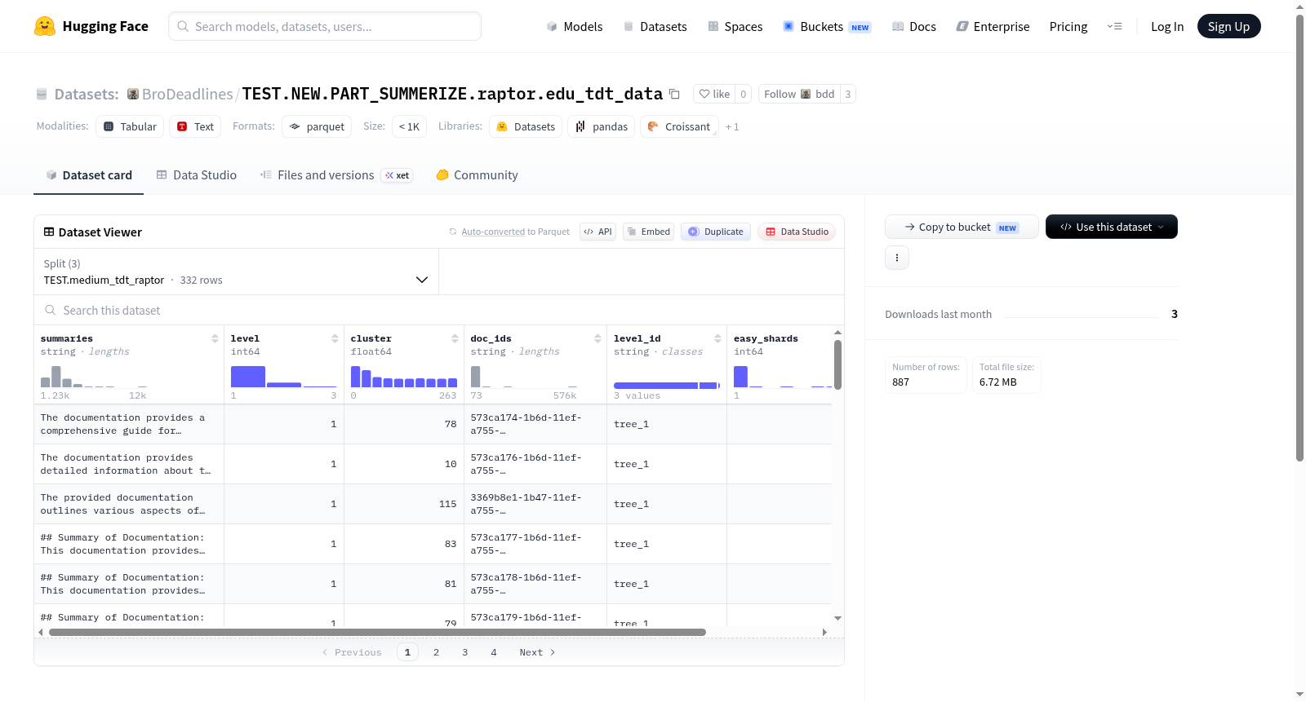Click the level column histogram
The height and width of the screenshot is (702, 1306).
[284, 376]
